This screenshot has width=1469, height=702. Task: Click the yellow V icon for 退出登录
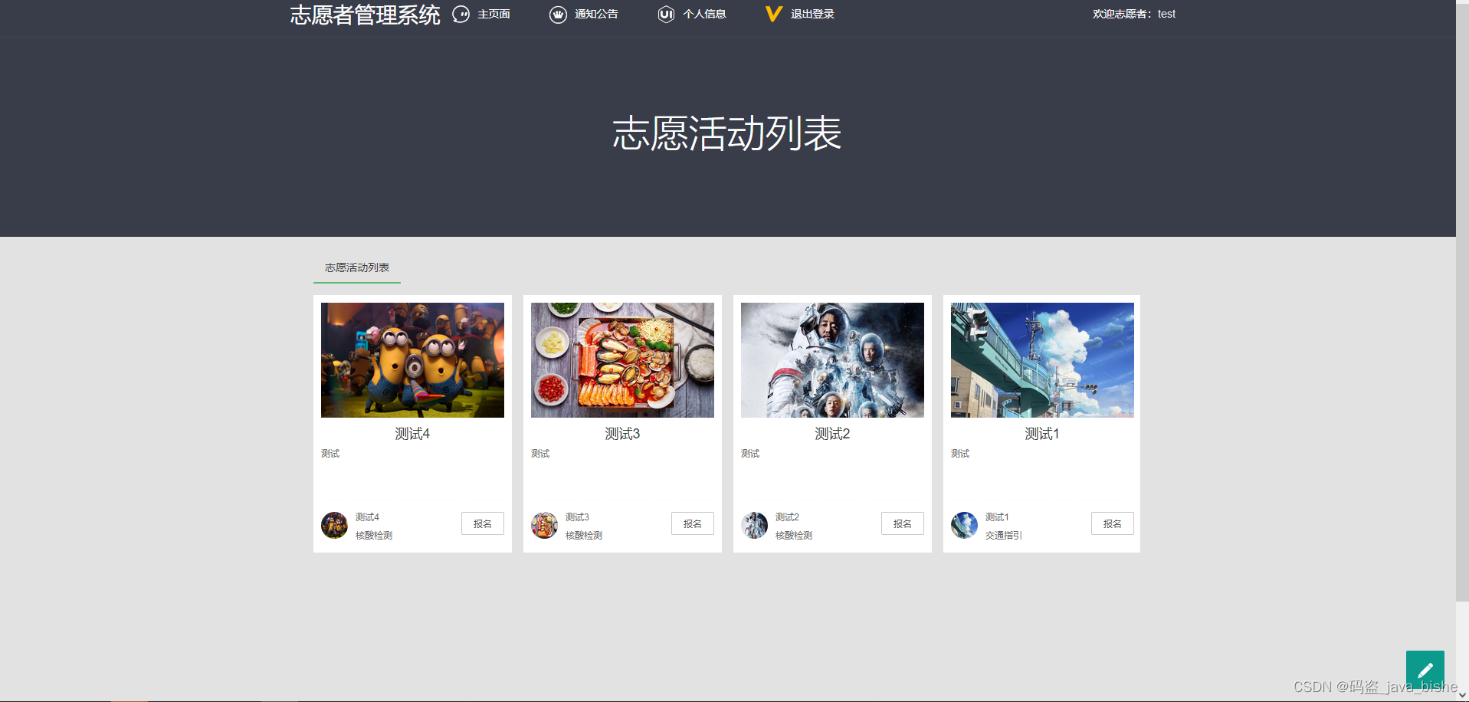tap(774, 15)
